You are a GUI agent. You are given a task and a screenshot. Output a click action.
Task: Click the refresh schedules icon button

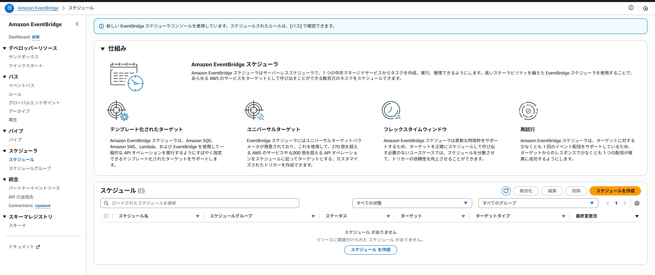[506, 191]
